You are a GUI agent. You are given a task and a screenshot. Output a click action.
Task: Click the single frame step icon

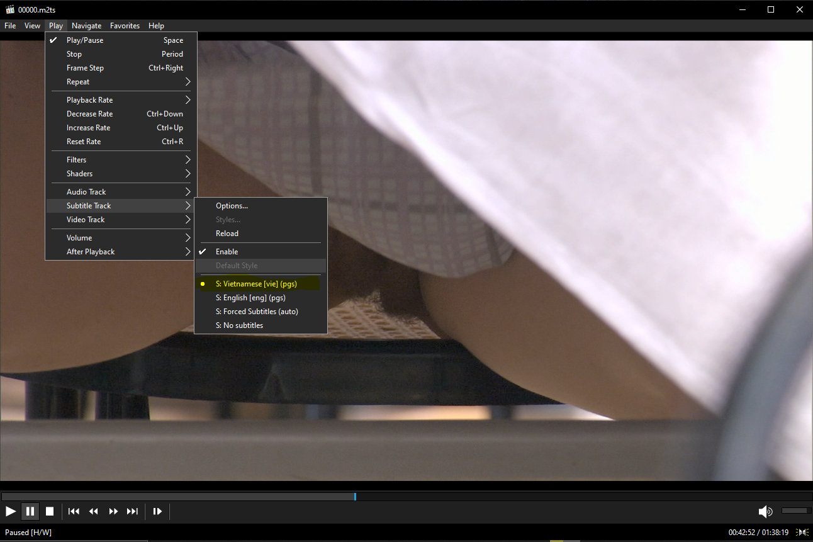[x=157, y=511]
